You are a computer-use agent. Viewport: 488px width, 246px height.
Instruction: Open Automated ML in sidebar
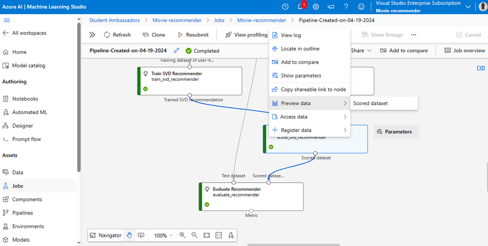click(25, 113)
